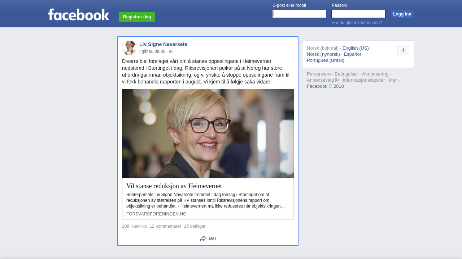Switch language to English (US)
Viewport: 462px width, 259px height.
pos(356,48)
